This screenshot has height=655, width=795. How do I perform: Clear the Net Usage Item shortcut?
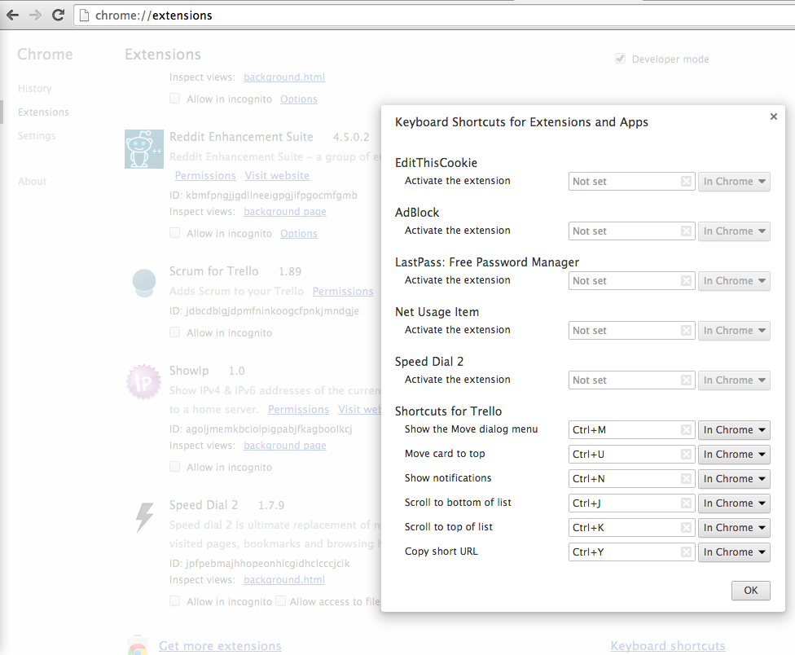[x=686, y=331]
